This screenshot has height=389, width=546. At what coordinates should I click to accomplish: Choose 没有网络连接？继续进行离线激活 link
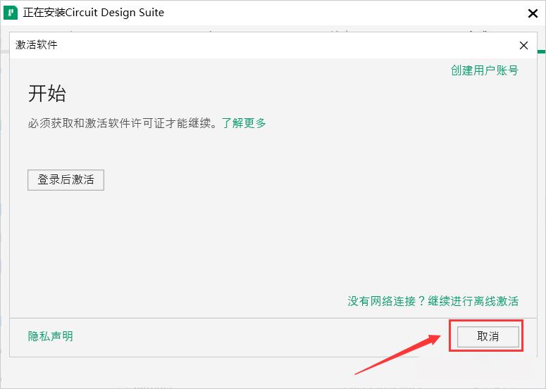pos(433,300)
